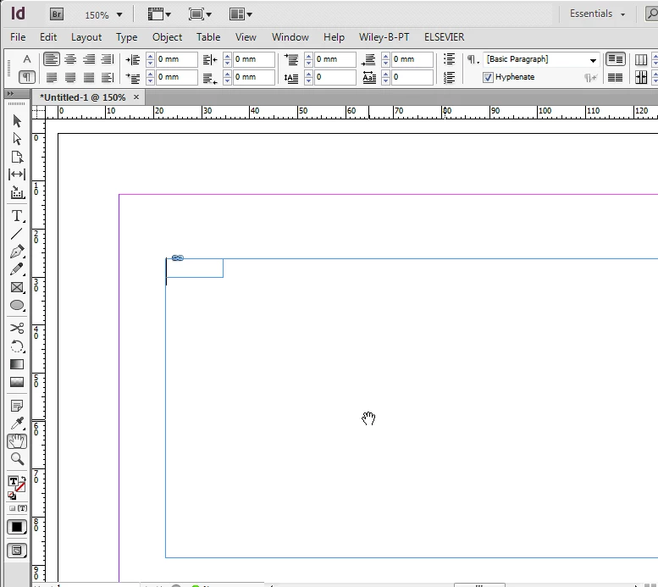Screen dimensions: 658x587
Task: Select the Eyedropper tool
Action: [17, 424]
